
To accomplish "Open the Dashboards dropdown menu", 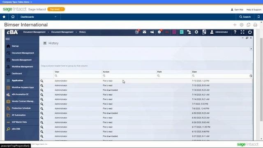I will (39, 17).
